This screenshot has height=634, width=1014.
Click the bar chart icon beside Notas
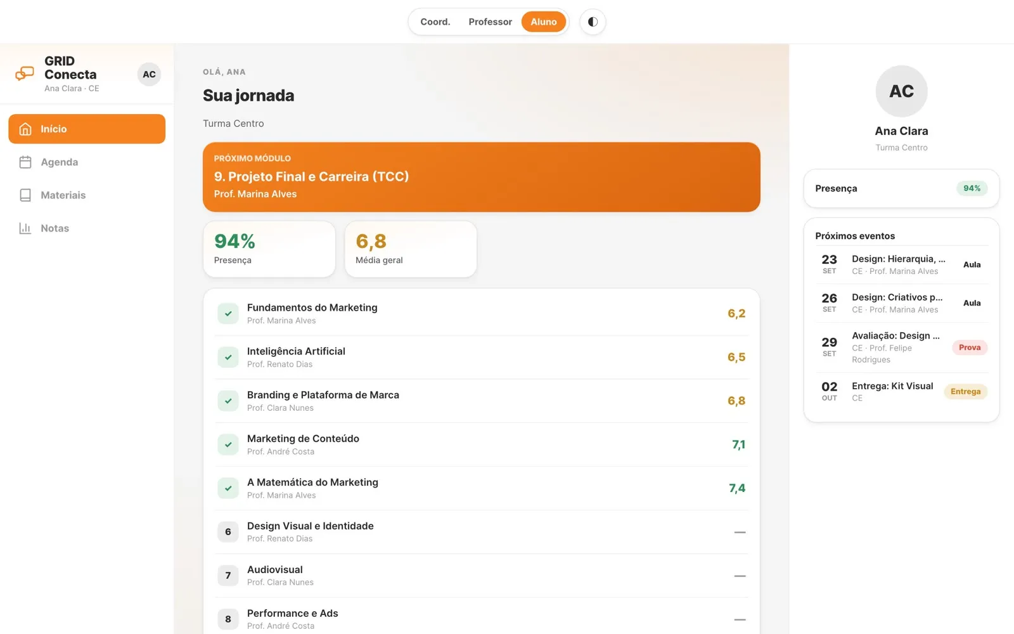click(x=25, y=228)
